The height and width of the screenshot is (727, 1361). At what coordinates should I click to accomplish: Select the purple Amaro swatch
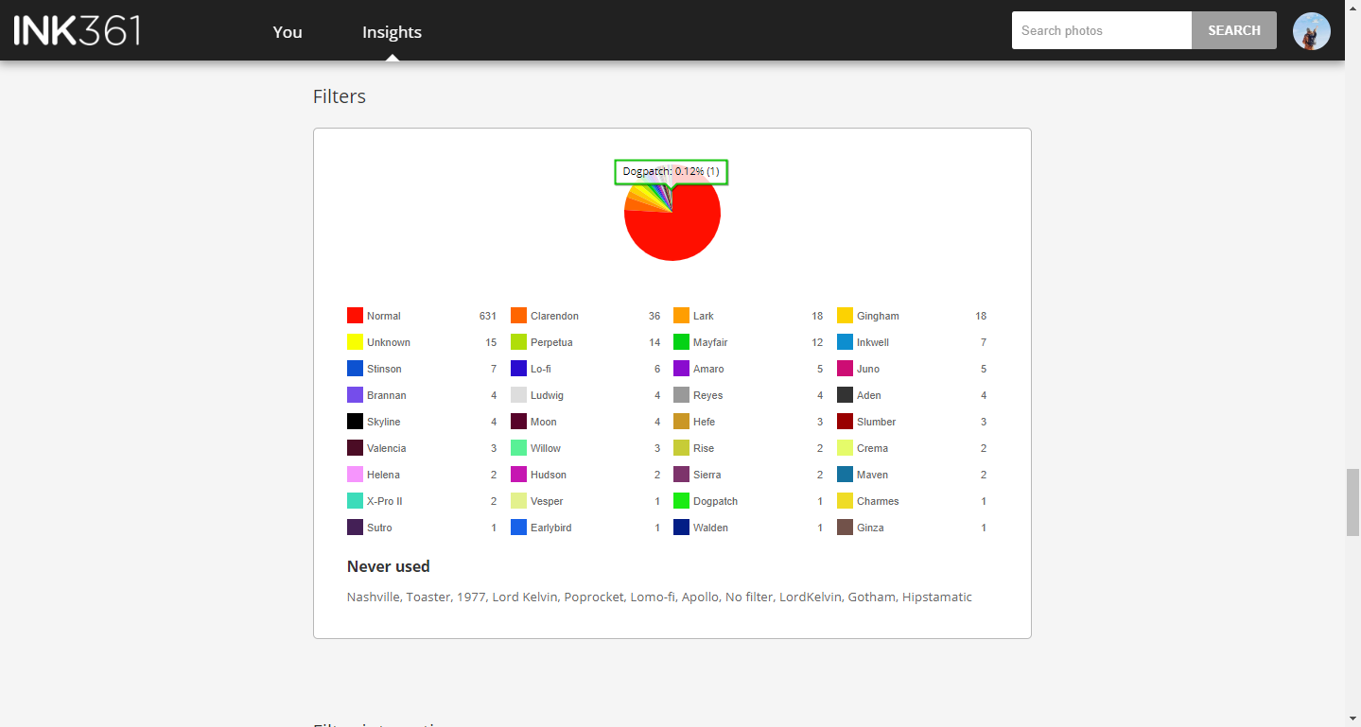coord(681,369)
